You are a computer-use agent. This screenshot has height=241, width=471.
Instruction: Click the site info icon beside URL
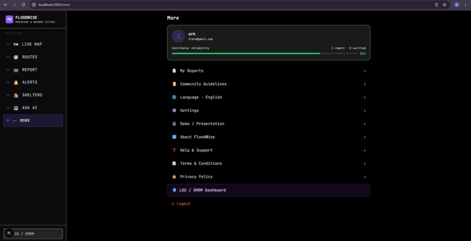(34, 5)
